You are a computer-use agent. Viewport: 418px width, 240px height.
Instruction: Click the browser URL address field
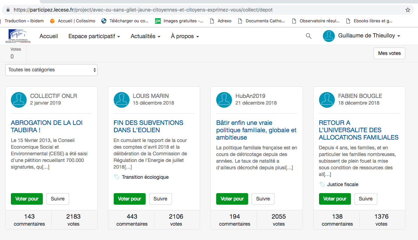[175, 10]
